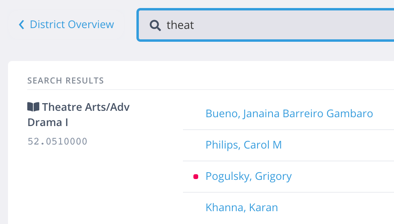Click the surname "Bueno" in first result

(222, 114)
